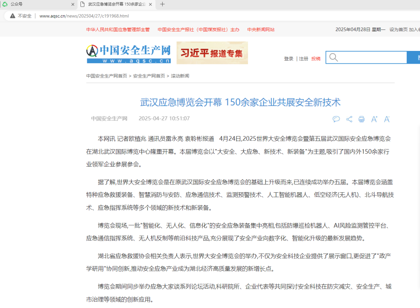
Task: Select the 武汉应急博览会开幕 article tab
Action: [117, 5]
